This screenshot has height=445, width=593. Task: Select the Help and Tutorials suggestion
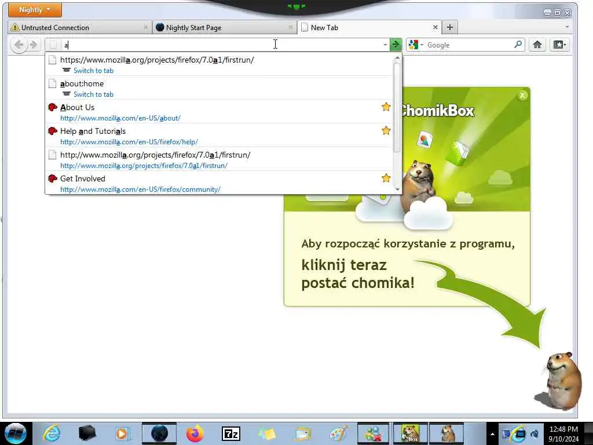(x=219, y=136)
